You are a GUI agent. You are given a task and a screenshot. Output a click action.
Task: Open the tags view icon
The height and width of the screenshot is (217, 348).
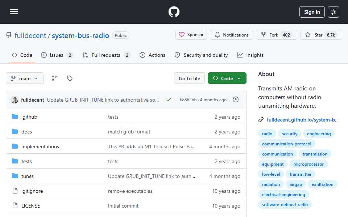[70, 78]
